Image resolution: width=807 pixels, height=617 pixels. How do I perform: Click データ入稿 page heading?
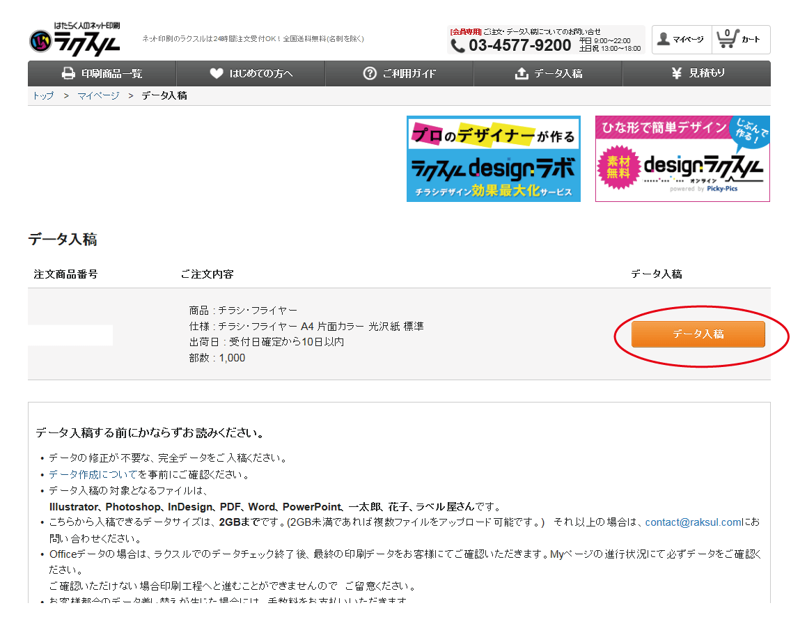(63, 240)
